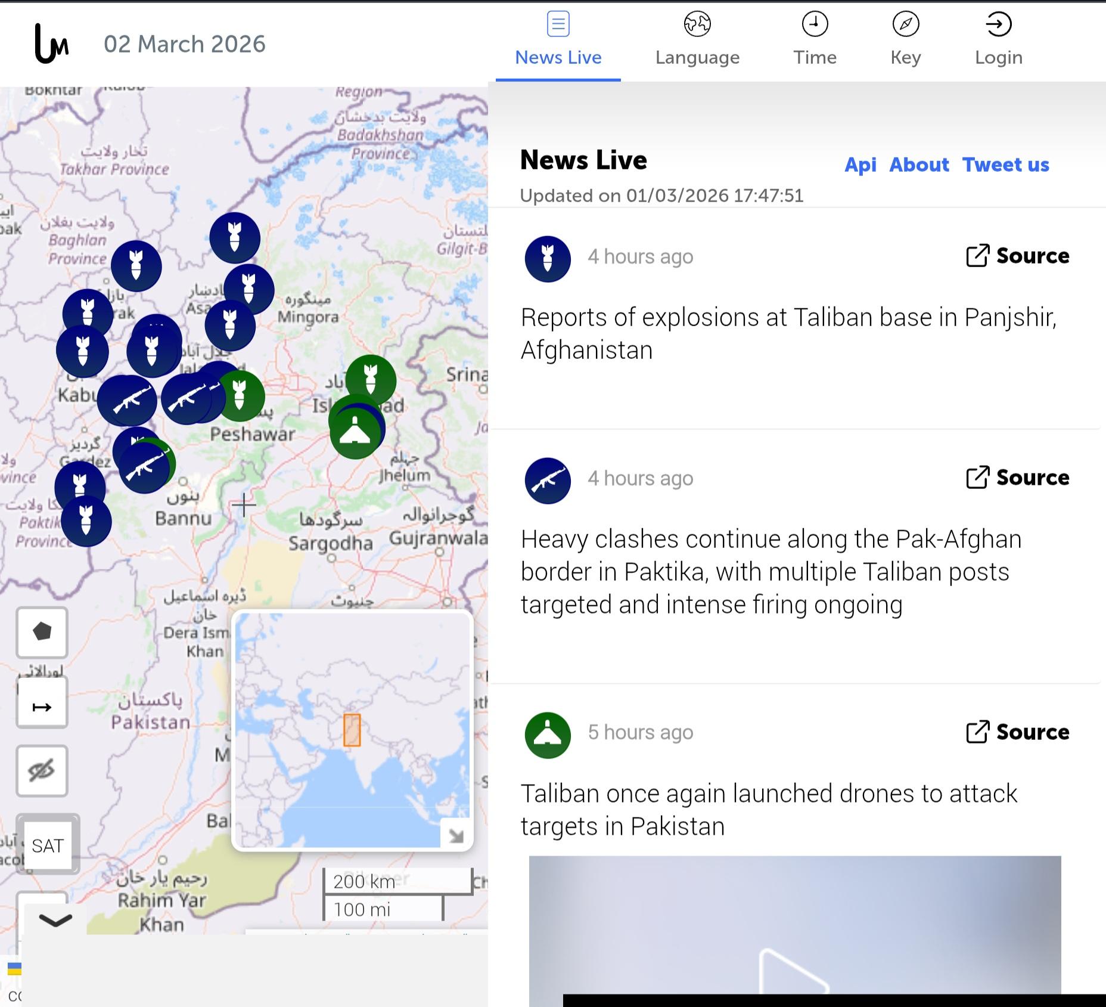This screenshot has width=1106, height=1007.
Task: Click the rifle icon beside Paktika clashes news
Action: click(548, 481)
